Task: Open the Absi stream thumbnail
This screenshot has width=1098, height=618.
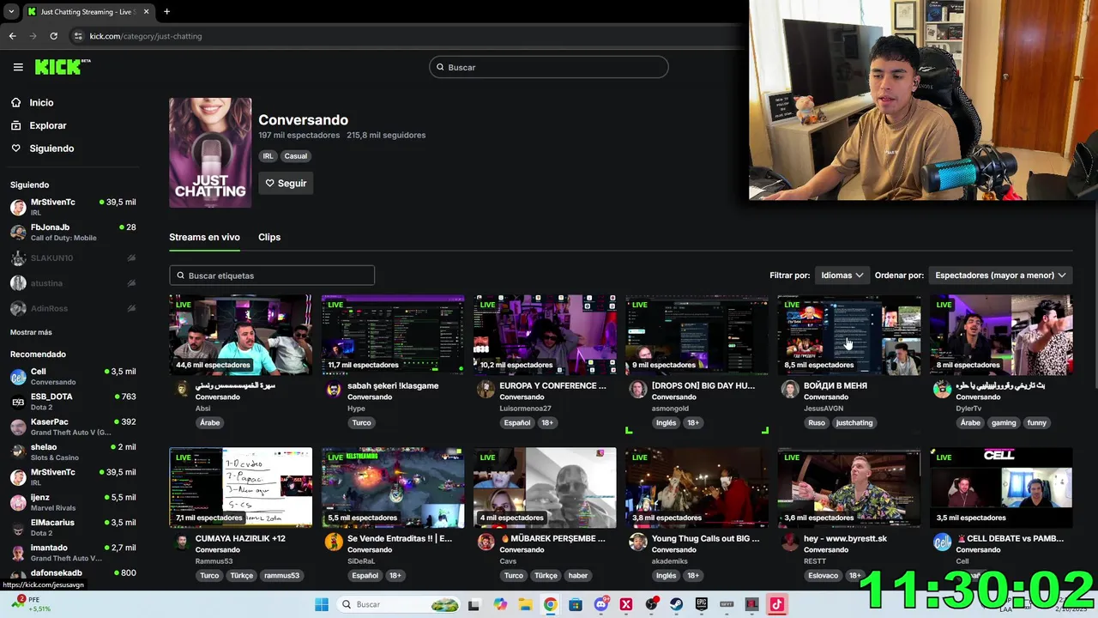Action: pyautogui.click(x=241, y=335)
